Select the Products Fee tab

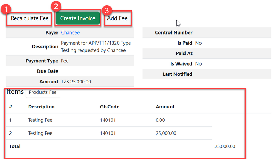pyautogui.click(x=43, y=92)
